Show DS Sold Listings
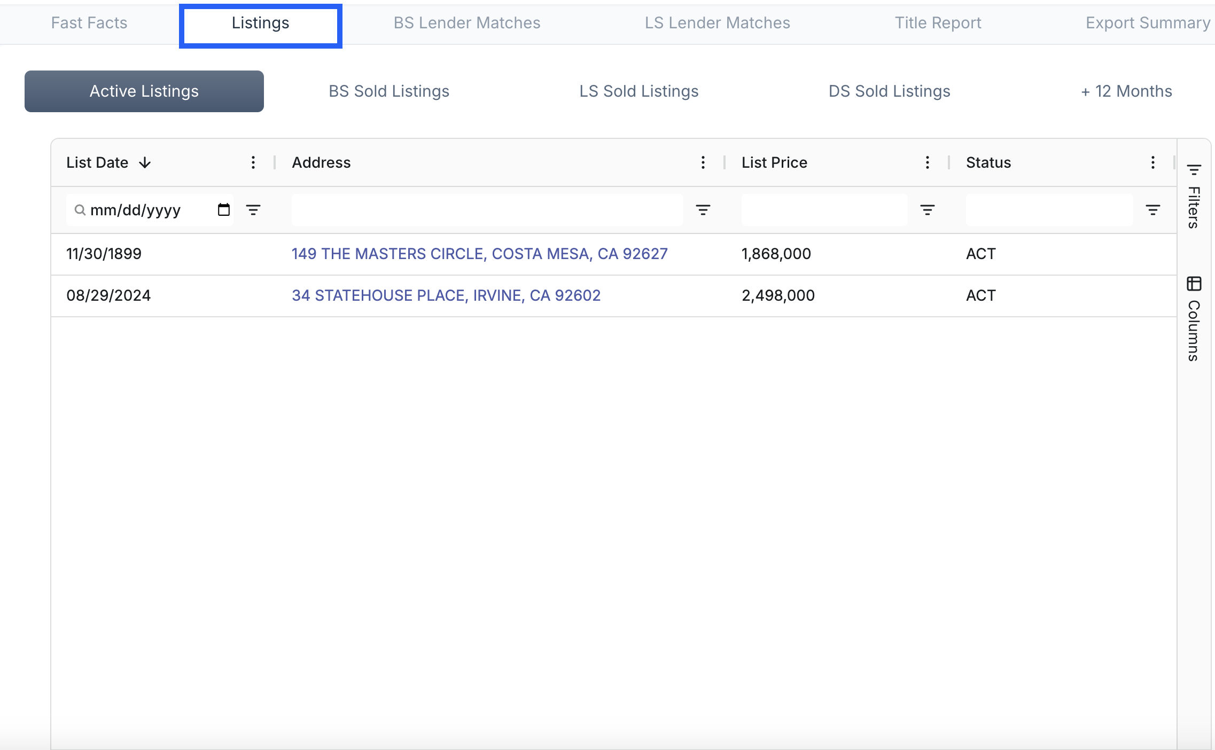Screen dimensions: 1215x750 pos(890,91)
